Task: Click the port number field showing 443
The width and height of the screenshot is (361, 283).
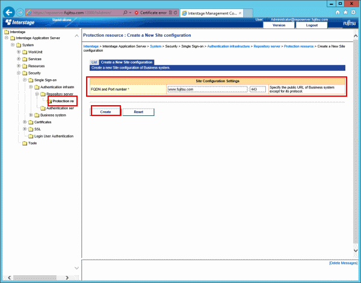Action: click(x=258, y=90)
